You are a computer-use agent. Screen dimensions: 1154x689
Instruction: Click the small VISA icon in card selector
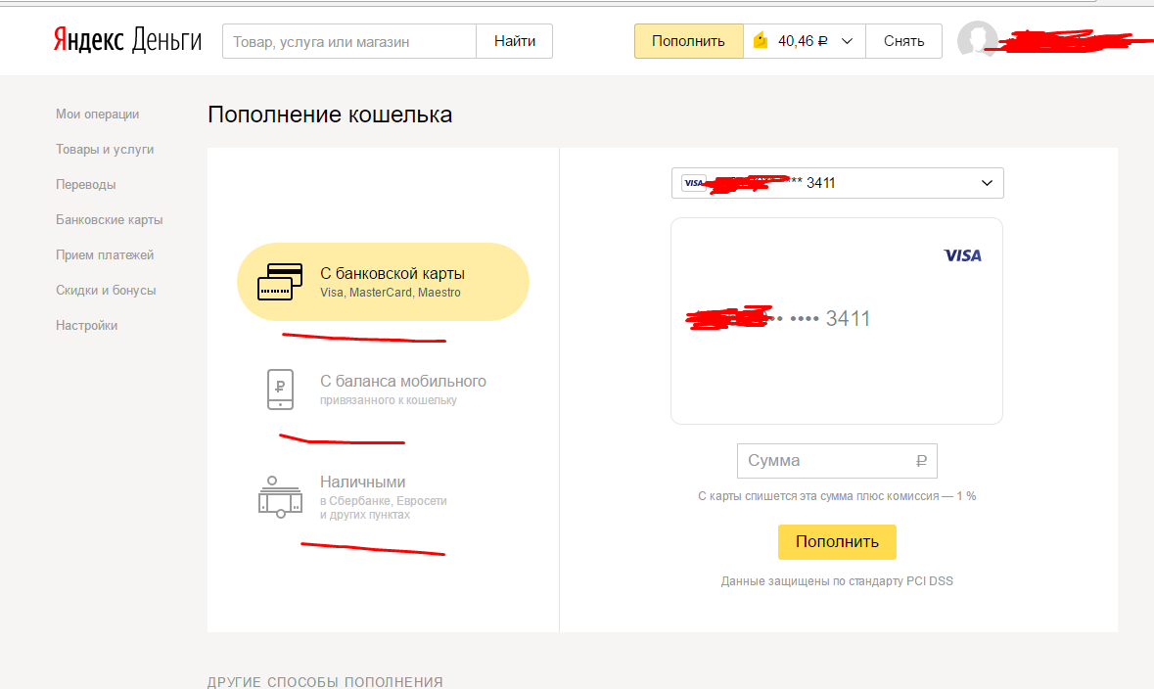coord(694,183)
